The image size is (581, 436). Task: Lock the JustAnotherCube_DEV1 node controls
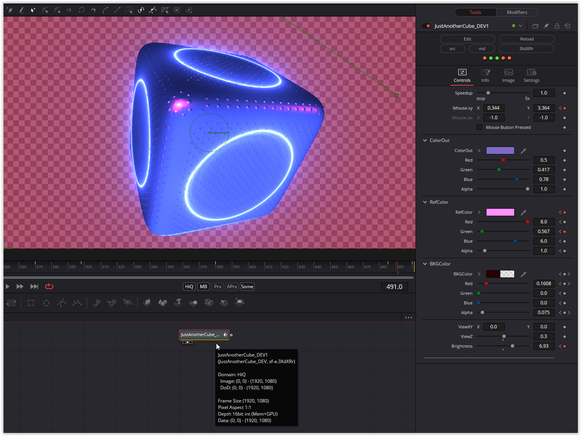coord(557,26)
